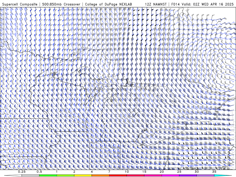Select the yellow-green 1–2 color bar segment
The height and width of the screenshot is (177, 236).
(65, 176)
